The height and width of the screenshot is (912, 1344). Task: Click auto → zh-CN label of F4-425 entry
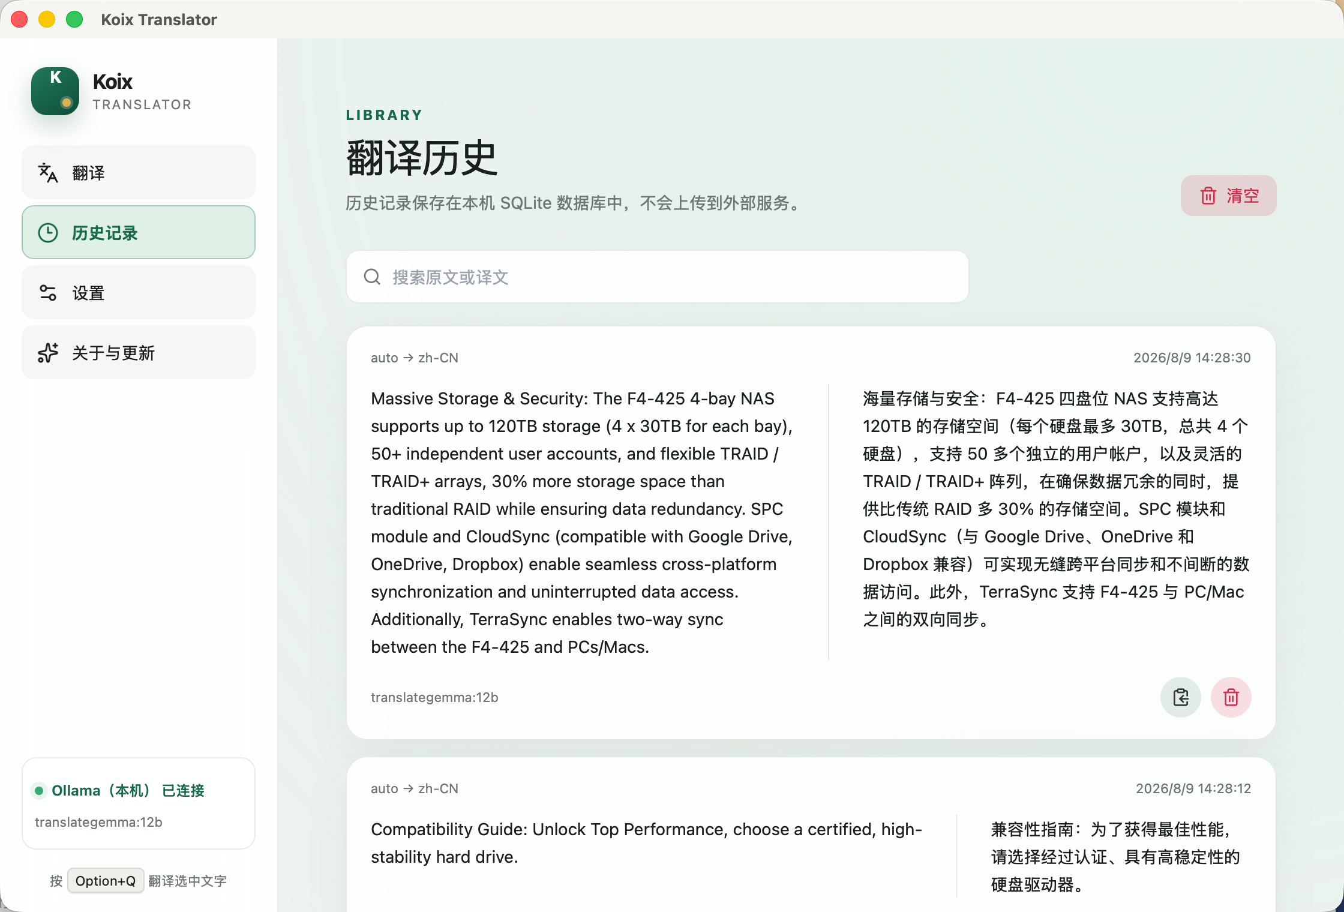(415, 358)
